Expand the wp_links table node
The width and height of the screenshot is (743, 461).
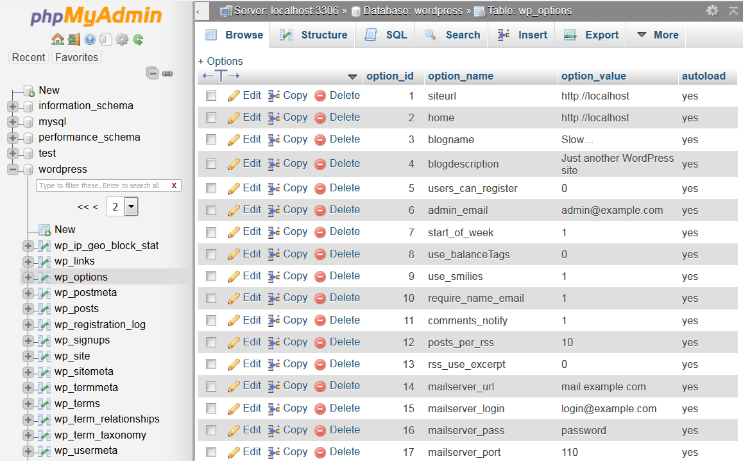pyautogui.click(x=28, y=261)
